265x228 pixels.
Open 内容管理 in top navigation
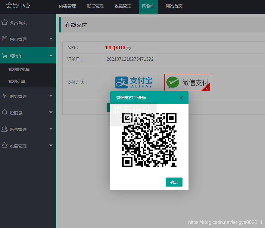tap(67, 6)
